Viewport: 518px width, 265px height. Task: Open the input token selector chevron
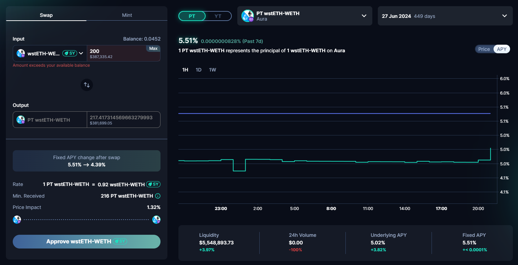81,53
